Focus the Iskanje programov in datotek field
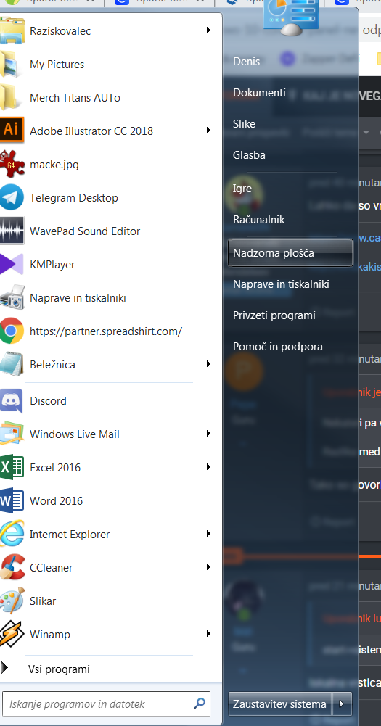 pos(106,704)
